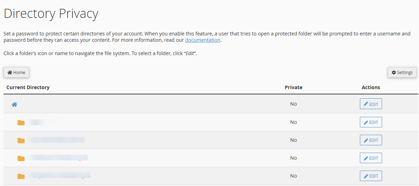Click the Home button with house icon
Viewport: 419px width, 186px height.
(16, 73)
